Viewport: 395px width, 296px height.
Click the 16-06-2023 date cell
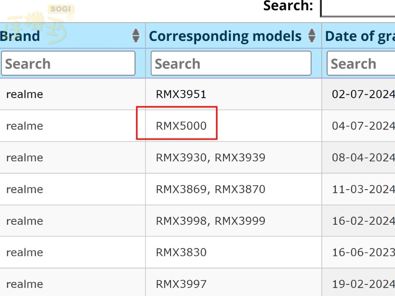363,252
